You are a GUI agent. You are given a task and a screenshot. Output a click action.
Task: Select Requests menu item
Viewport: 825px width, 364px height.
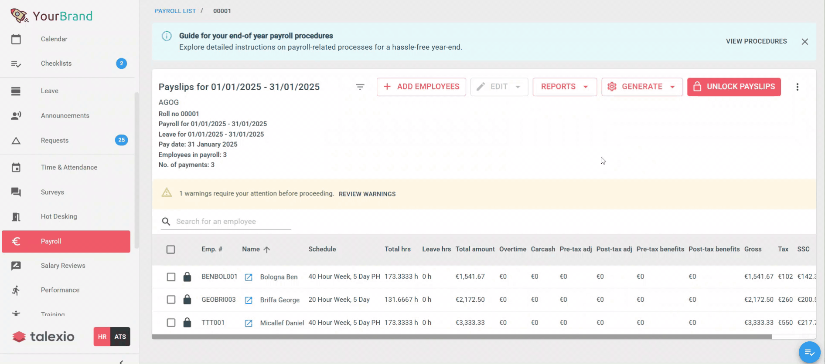pos(66,141)
